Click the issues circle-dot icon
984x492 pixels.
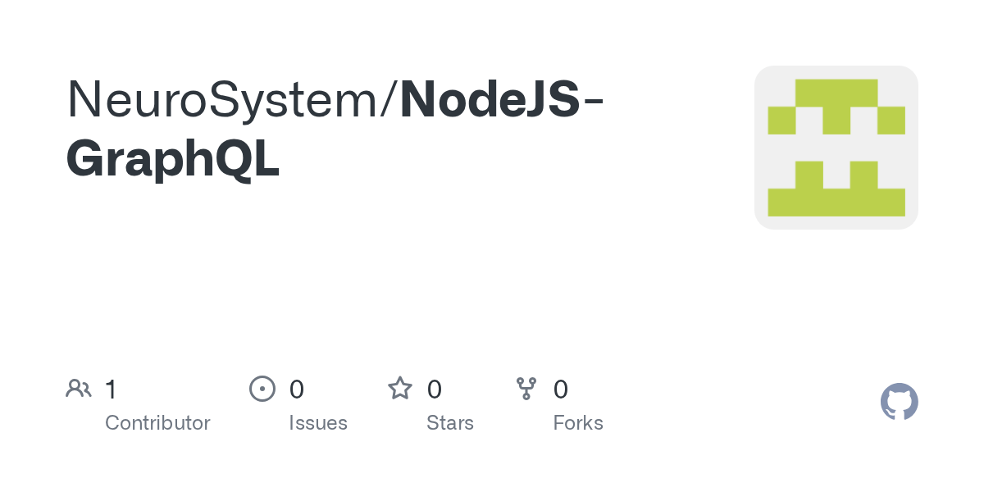tap(262, 389)
